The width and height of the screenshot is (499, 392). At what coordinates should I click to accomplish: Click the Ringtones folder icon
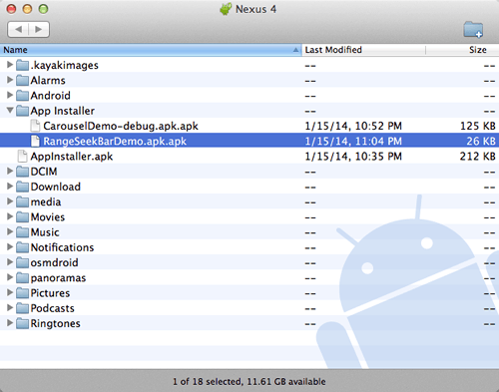coord(22,323)
